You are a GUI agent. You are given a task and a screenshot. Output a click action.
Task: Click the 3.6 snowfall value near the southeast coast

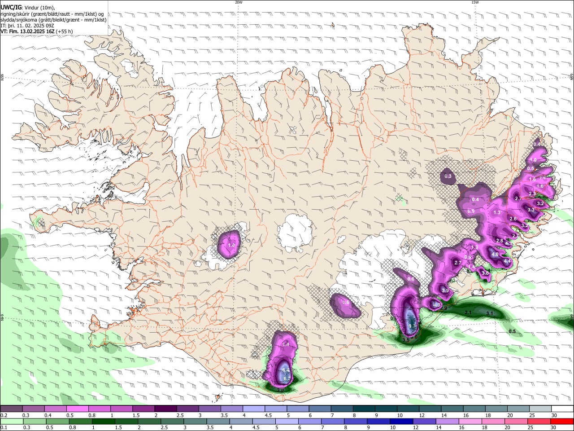485,273
